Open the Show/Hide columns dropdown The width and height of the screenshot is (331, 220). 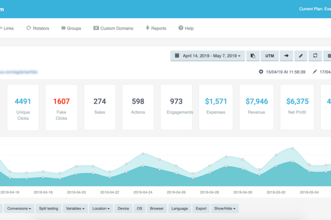pos(225,208)
